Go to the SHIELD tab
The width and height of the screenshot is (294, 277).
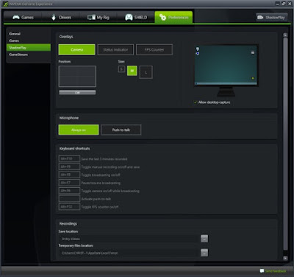pyautogui.click(x=136, y=18)
